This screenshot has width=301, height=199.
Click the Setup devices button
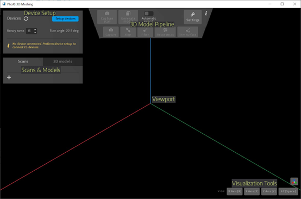pos(65,18)
